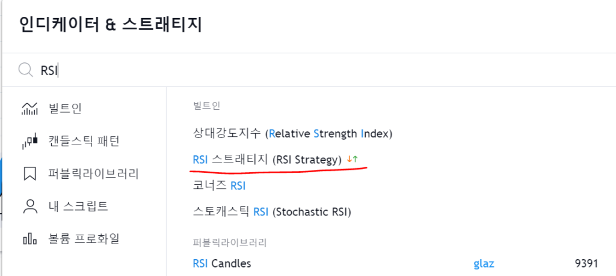Switch to 퍼블릭라이브러리 category
Viewport: 616px width, 276px height.
(x=93, y=173)
